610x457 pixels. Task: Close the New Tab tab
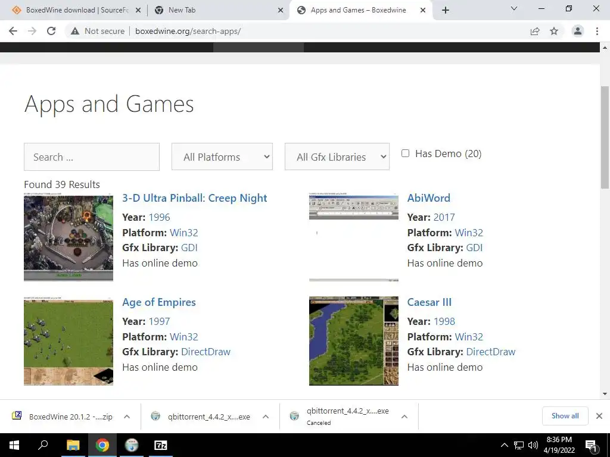click(x=281, y=11)
